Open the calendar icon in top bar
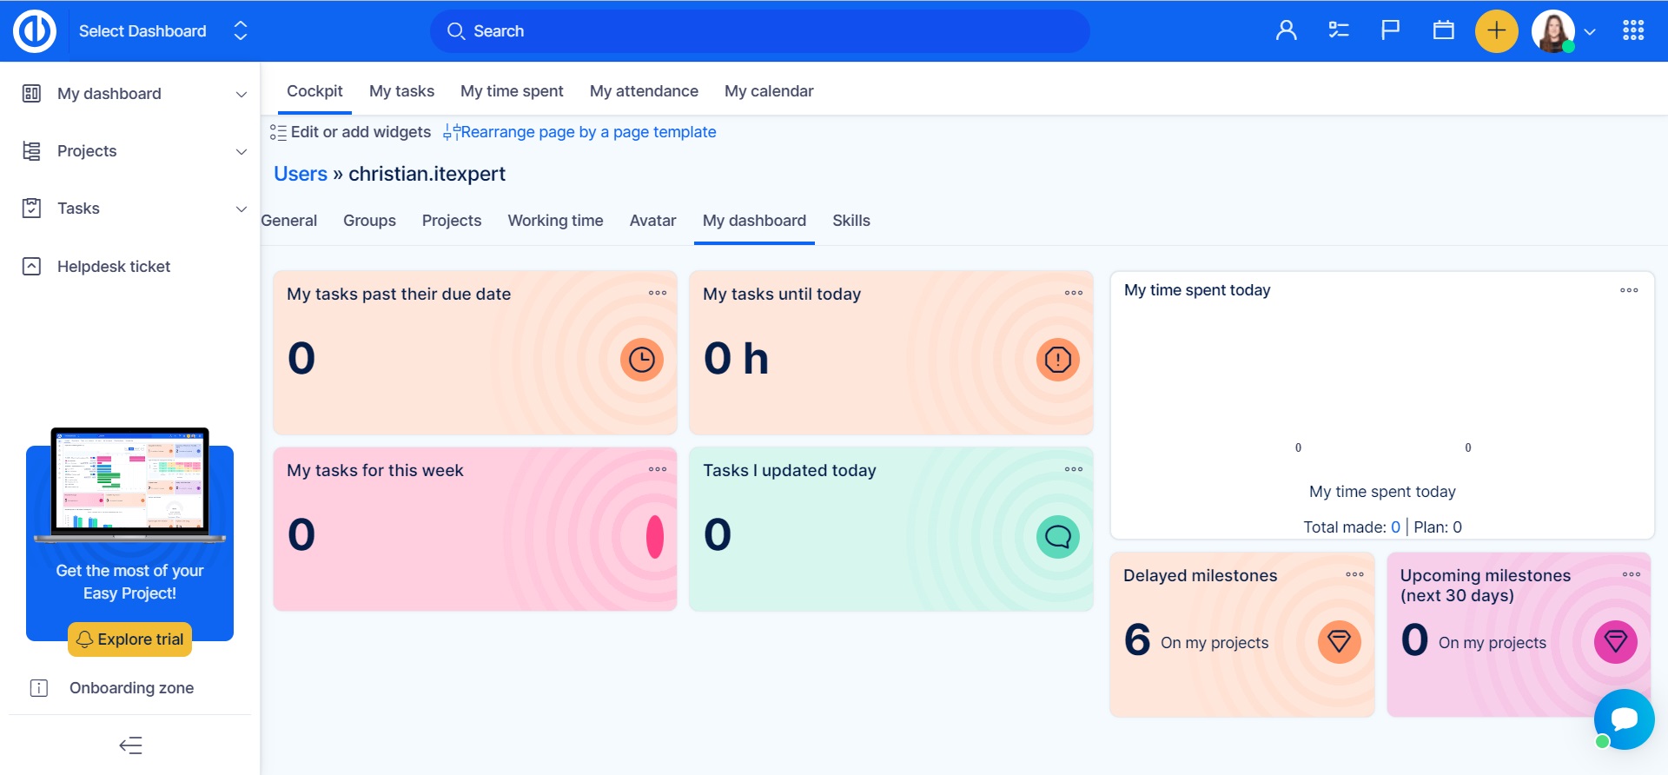Viewport: 1668px width, 775px height. (1443, 31)
